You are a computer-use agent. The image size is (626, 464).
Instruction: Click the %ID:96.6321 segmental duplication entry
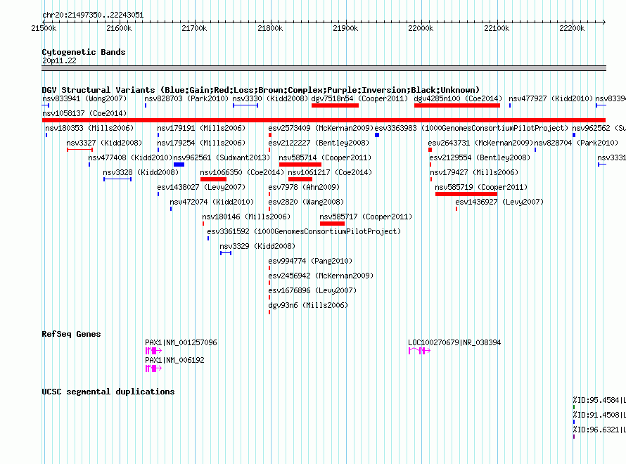(x=599, y=430)
